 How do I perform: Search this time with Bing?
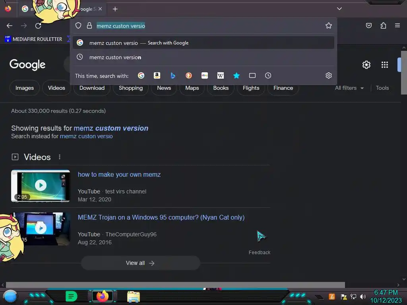173,75
